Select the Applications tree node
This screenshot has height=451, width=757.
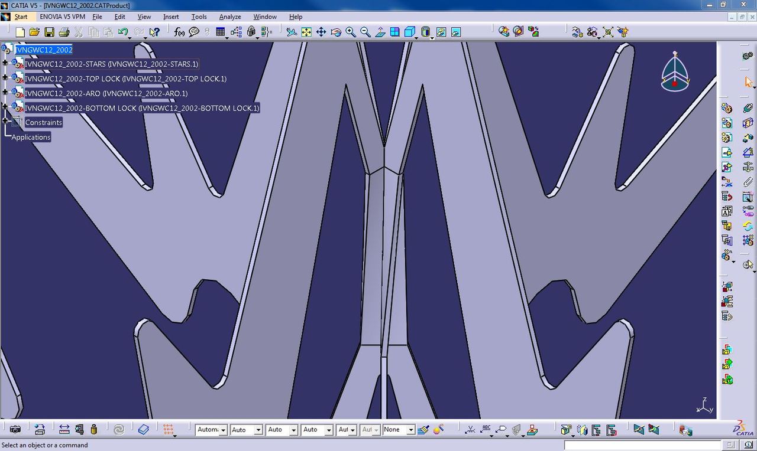[x=31, y=137]
